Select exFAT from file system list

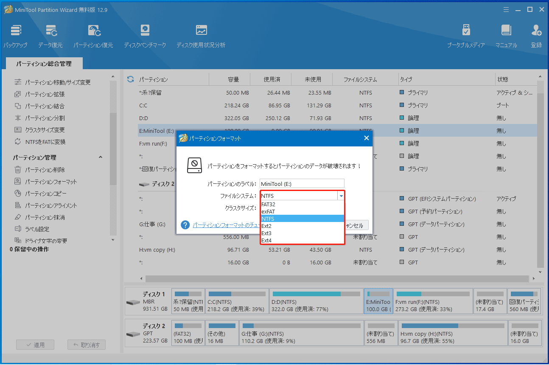302,211
